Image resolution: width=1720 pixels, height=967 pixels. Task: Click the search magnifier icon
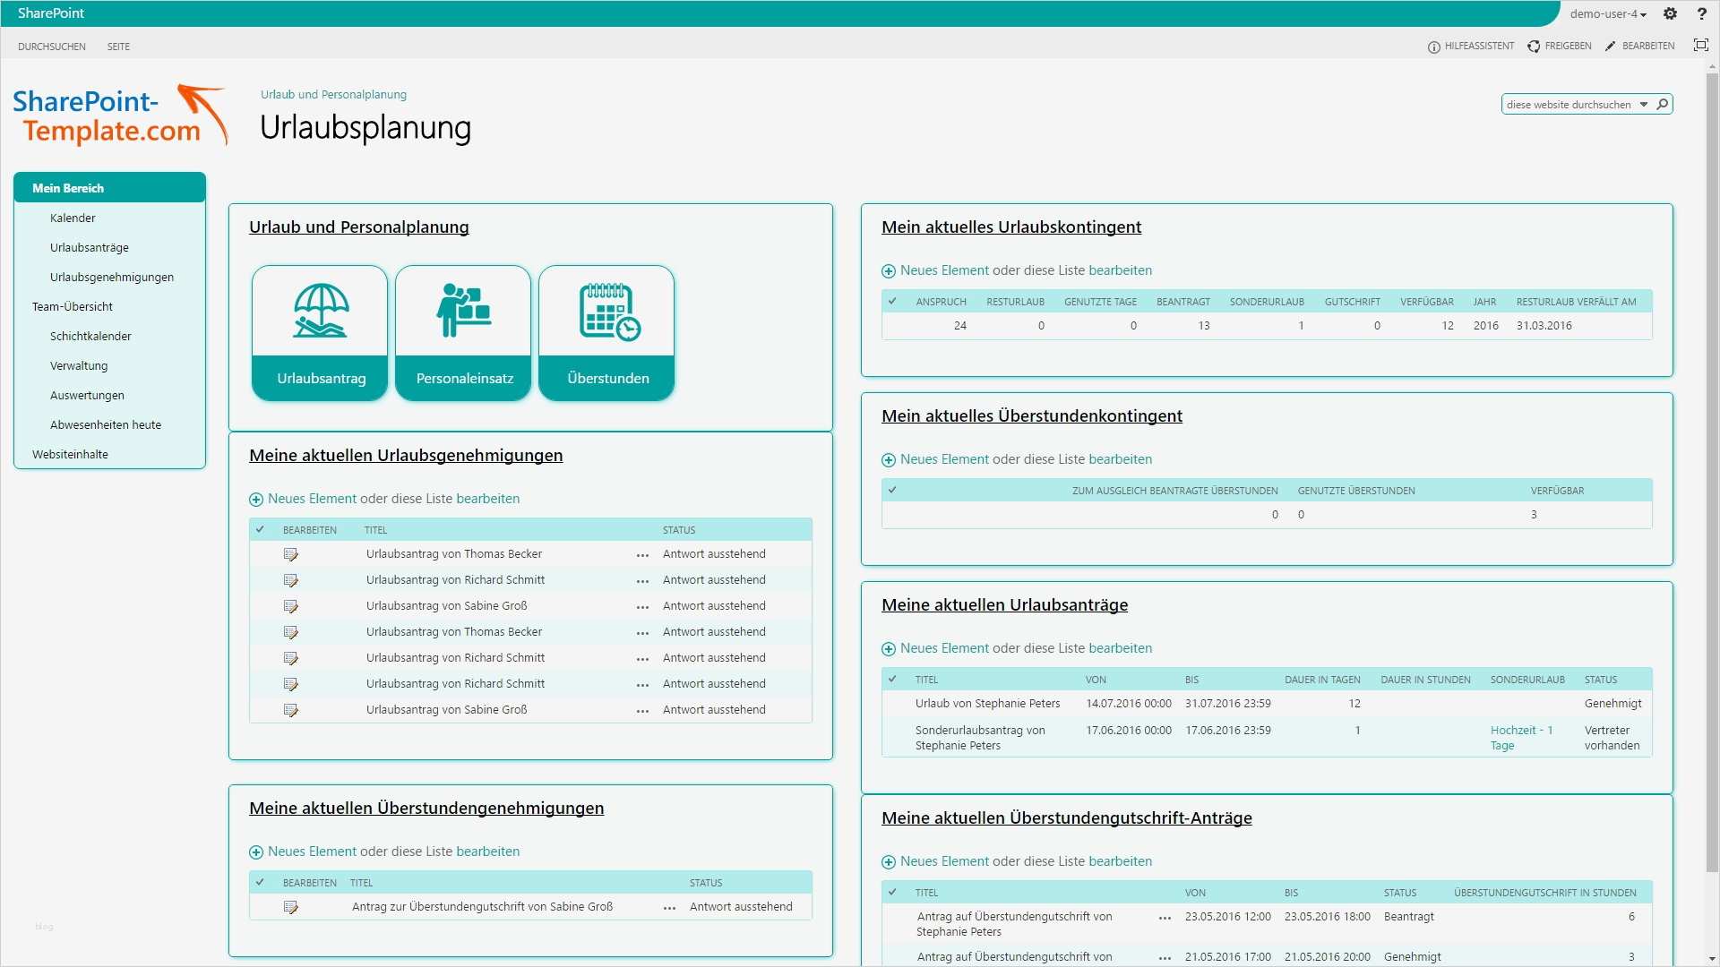tap(1663, 105)
